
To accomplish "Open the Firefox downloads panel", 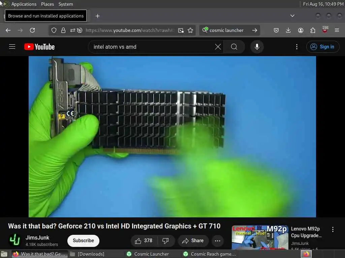I will click(288, 30).
